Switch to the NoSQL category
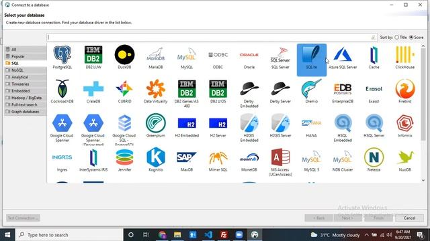The image size is (430, 241). [26, 70]
